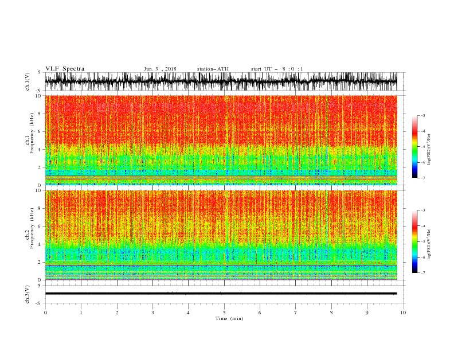This screenshot has height=351, width=454.
Task: Click the ch.1 PSD color bar
Action: tap(415, 147)
